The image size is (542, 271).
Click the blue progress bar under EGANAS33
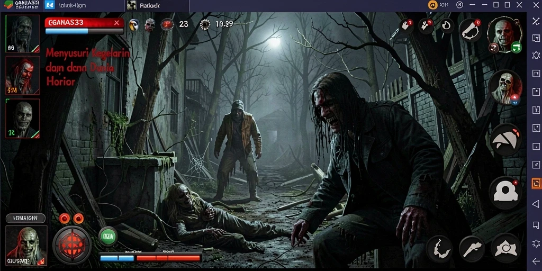(84, 31)
